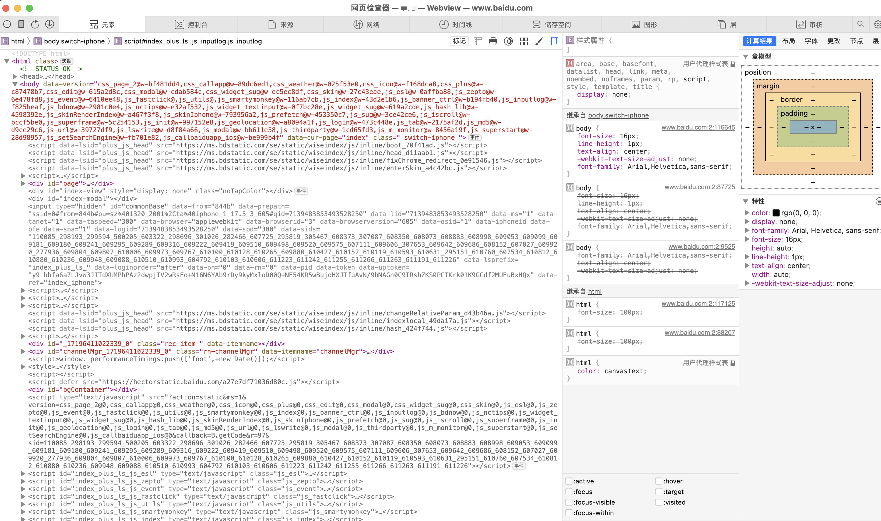Click the reload page icon
Image resolution: width=881 pixels, height=521 pixels.
point(35,24)
